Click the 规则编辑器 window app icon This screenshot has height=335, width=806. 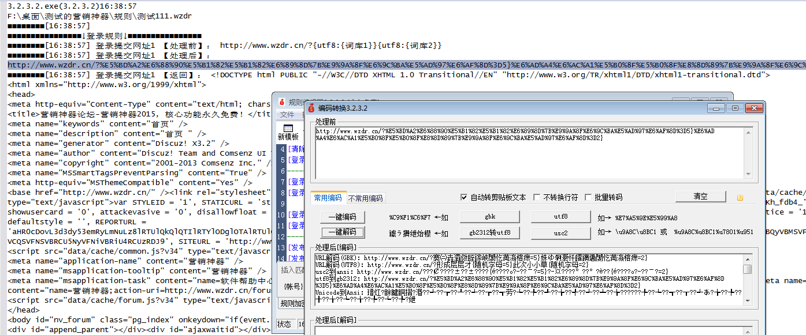[282, 102]
